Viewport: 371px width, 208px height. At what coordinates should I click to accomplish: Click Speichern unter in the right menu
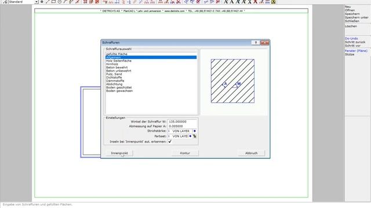coord(357,17)
